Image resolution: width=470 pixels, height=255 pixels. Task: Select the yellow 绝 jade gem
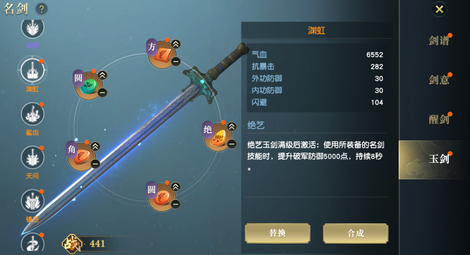point(218,137)
